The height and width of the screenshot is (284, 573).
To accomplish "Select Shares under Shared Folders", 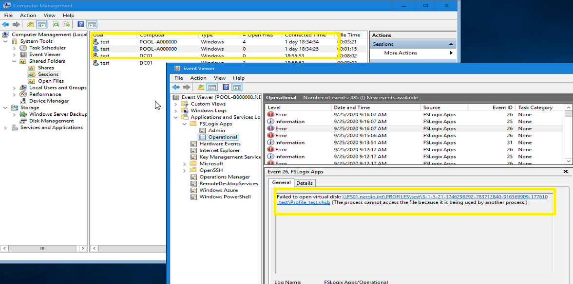I will tap(46, 68).
